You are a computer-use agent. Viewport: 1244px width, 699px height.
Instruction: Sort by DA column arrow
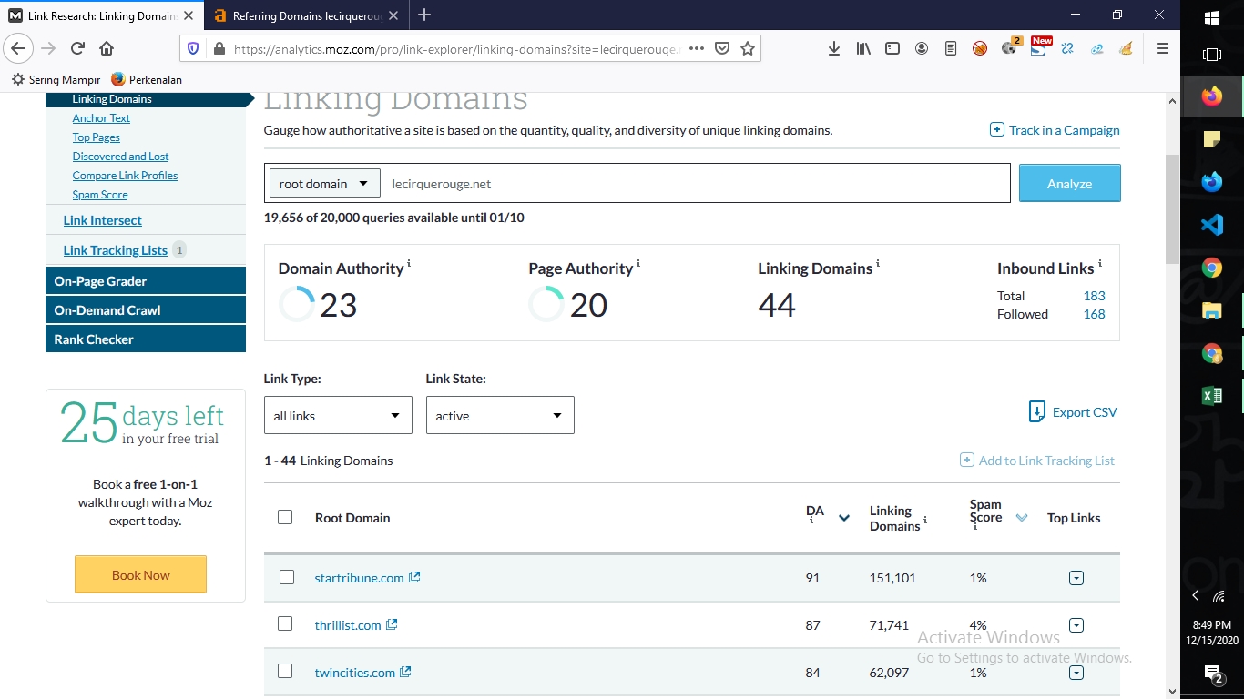844,518
